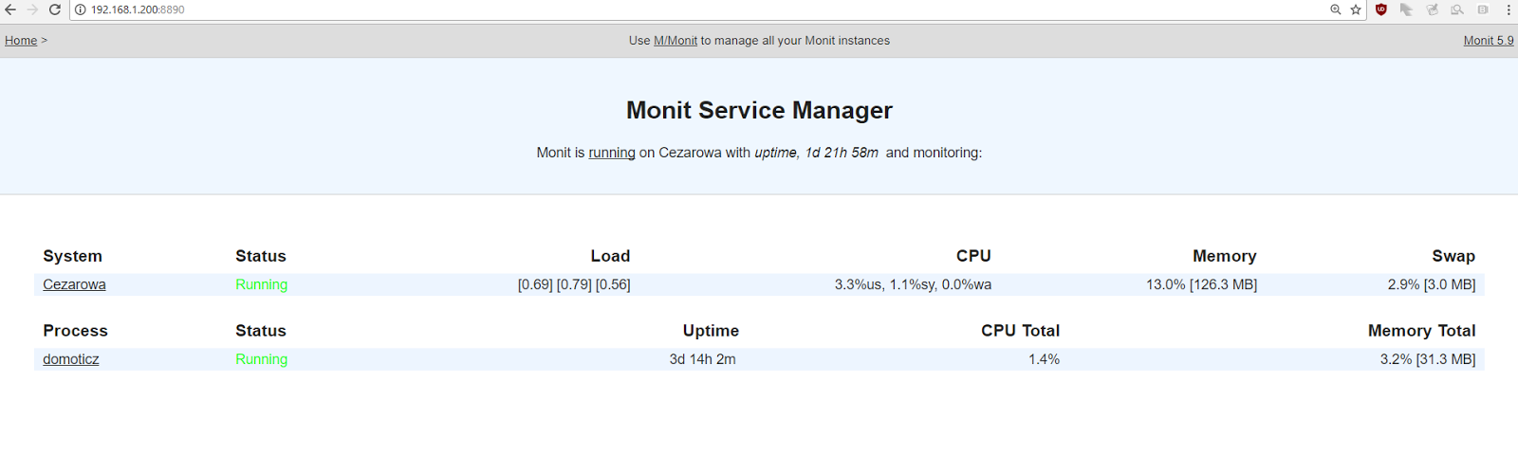Open the Cezarowa system details

(x=74, y=284)
